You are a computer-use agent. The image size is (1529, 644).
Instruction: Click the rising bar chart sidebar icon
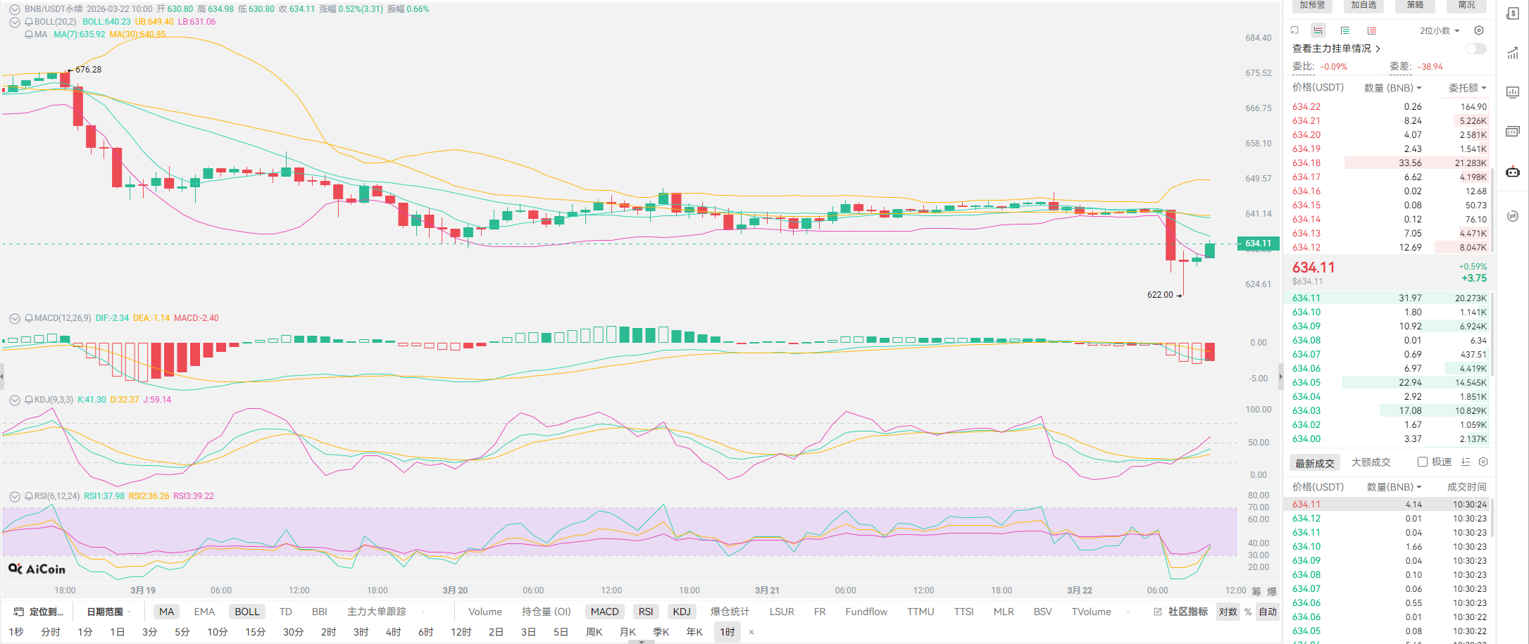pos(1512,53)
